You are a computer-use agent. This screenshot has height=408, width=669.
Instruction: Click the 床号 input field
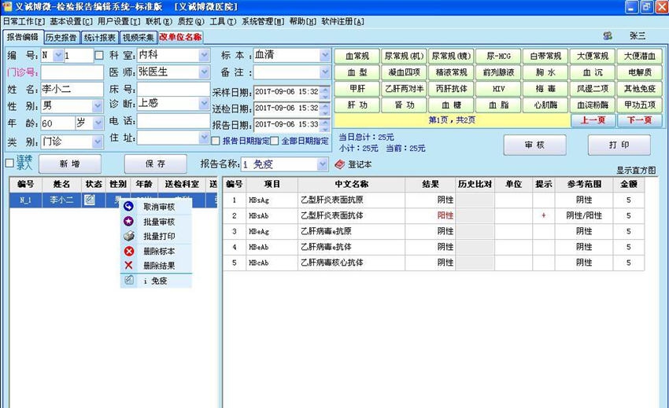point(173,89)
